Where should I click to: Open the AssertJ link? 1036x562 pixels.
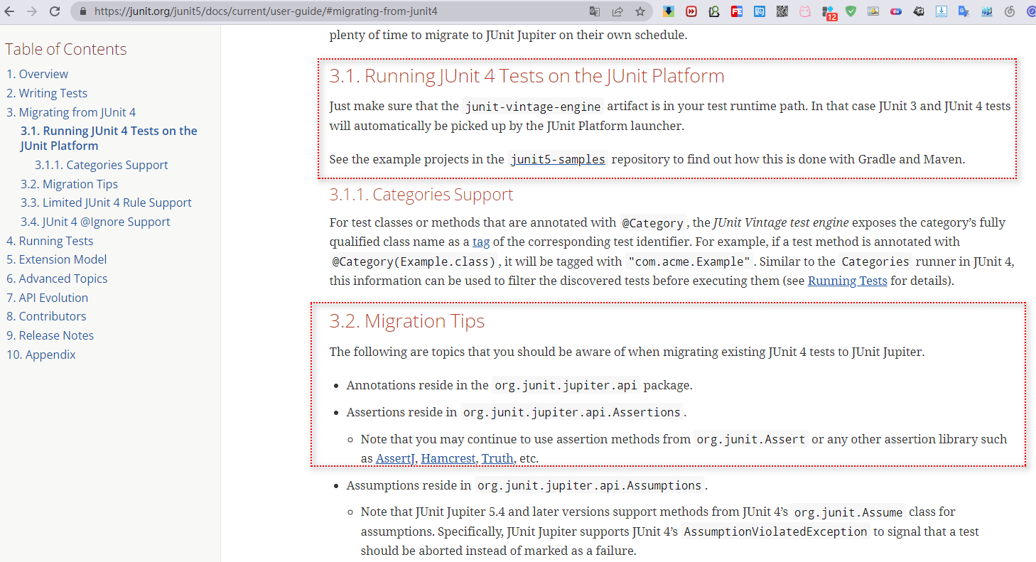[x=395, y=458]
